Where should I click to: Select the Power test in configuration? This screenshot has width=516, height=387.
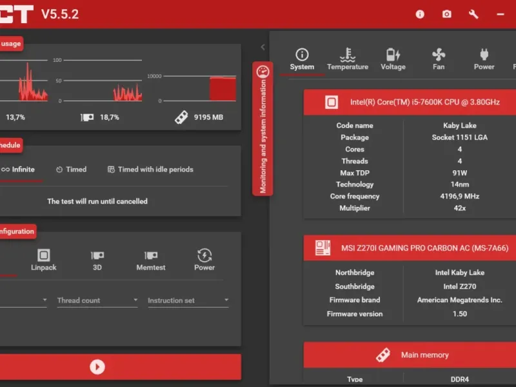click(204, 260)
